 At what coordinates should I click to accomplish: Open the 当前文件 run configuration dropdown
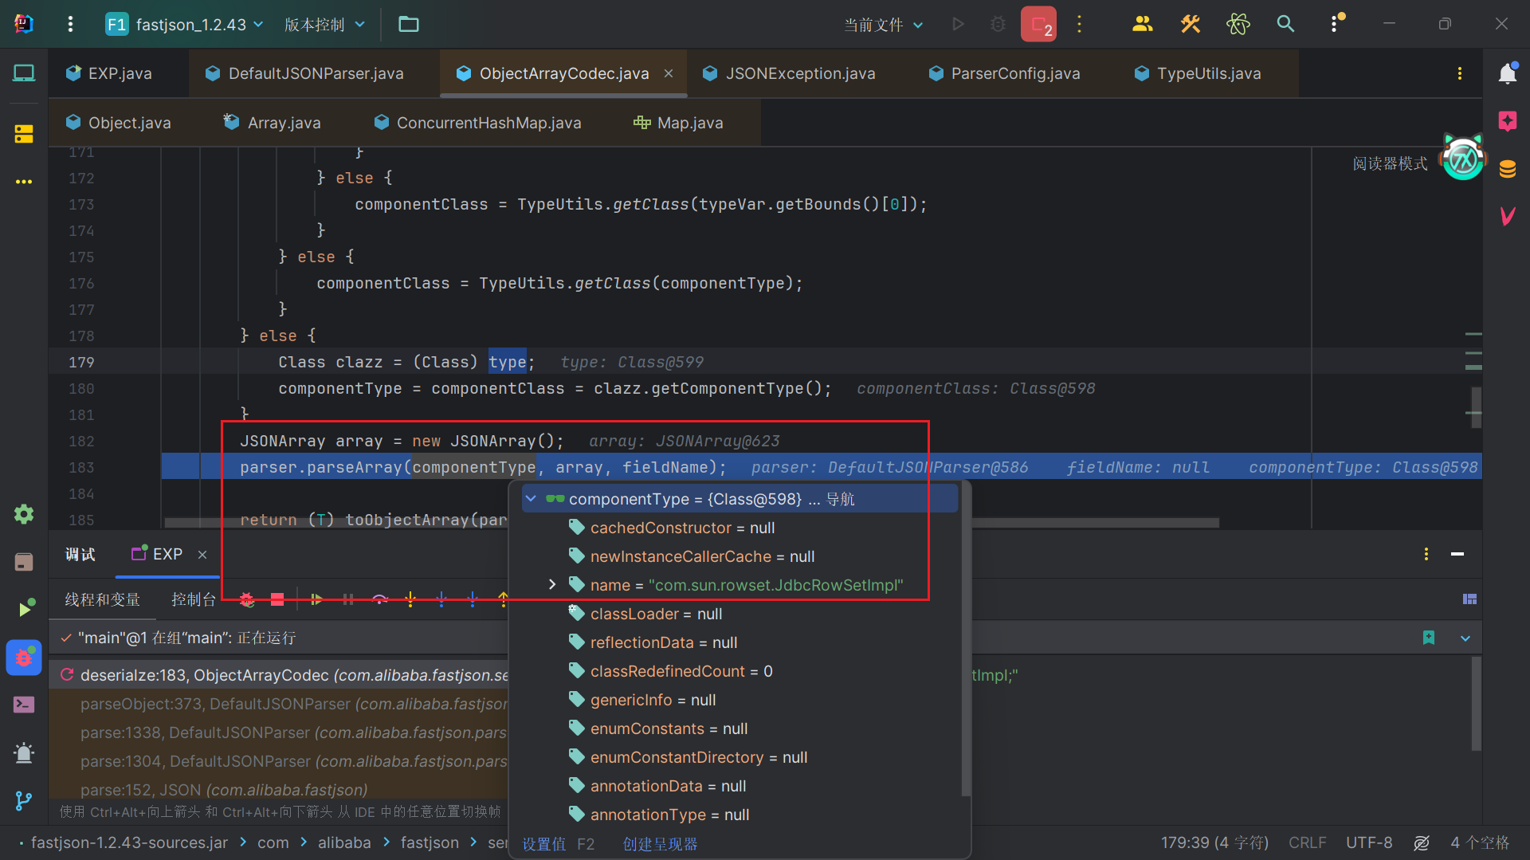click(x=884, y=24)
